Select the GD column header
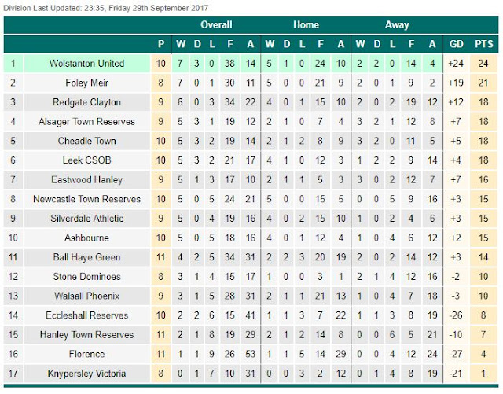 (456, 44)
